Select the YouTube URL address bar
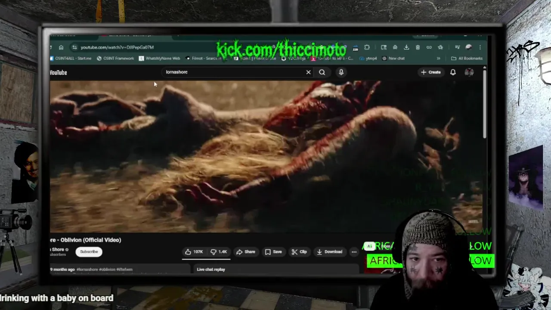Screen dimensions: 551x310 (x=117, y=47)
